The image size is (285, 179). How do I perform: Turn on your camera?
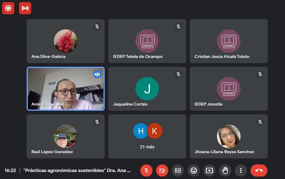[162, 171]
